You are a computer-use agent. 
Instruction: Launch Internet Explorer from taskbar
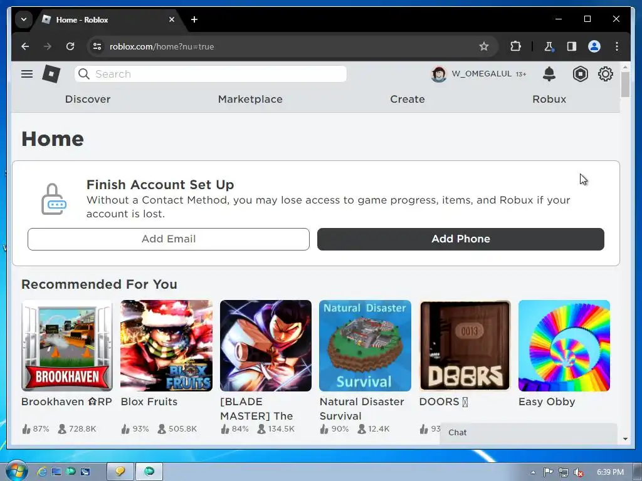[x=42, y=472]
